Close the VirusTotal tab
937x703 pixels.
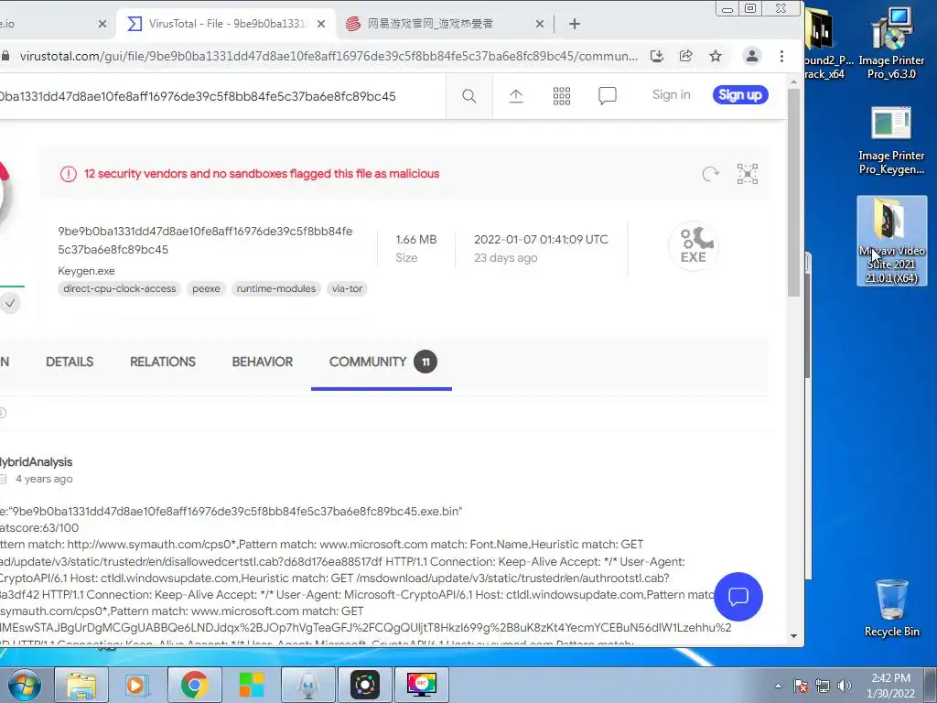click(321, 24)
